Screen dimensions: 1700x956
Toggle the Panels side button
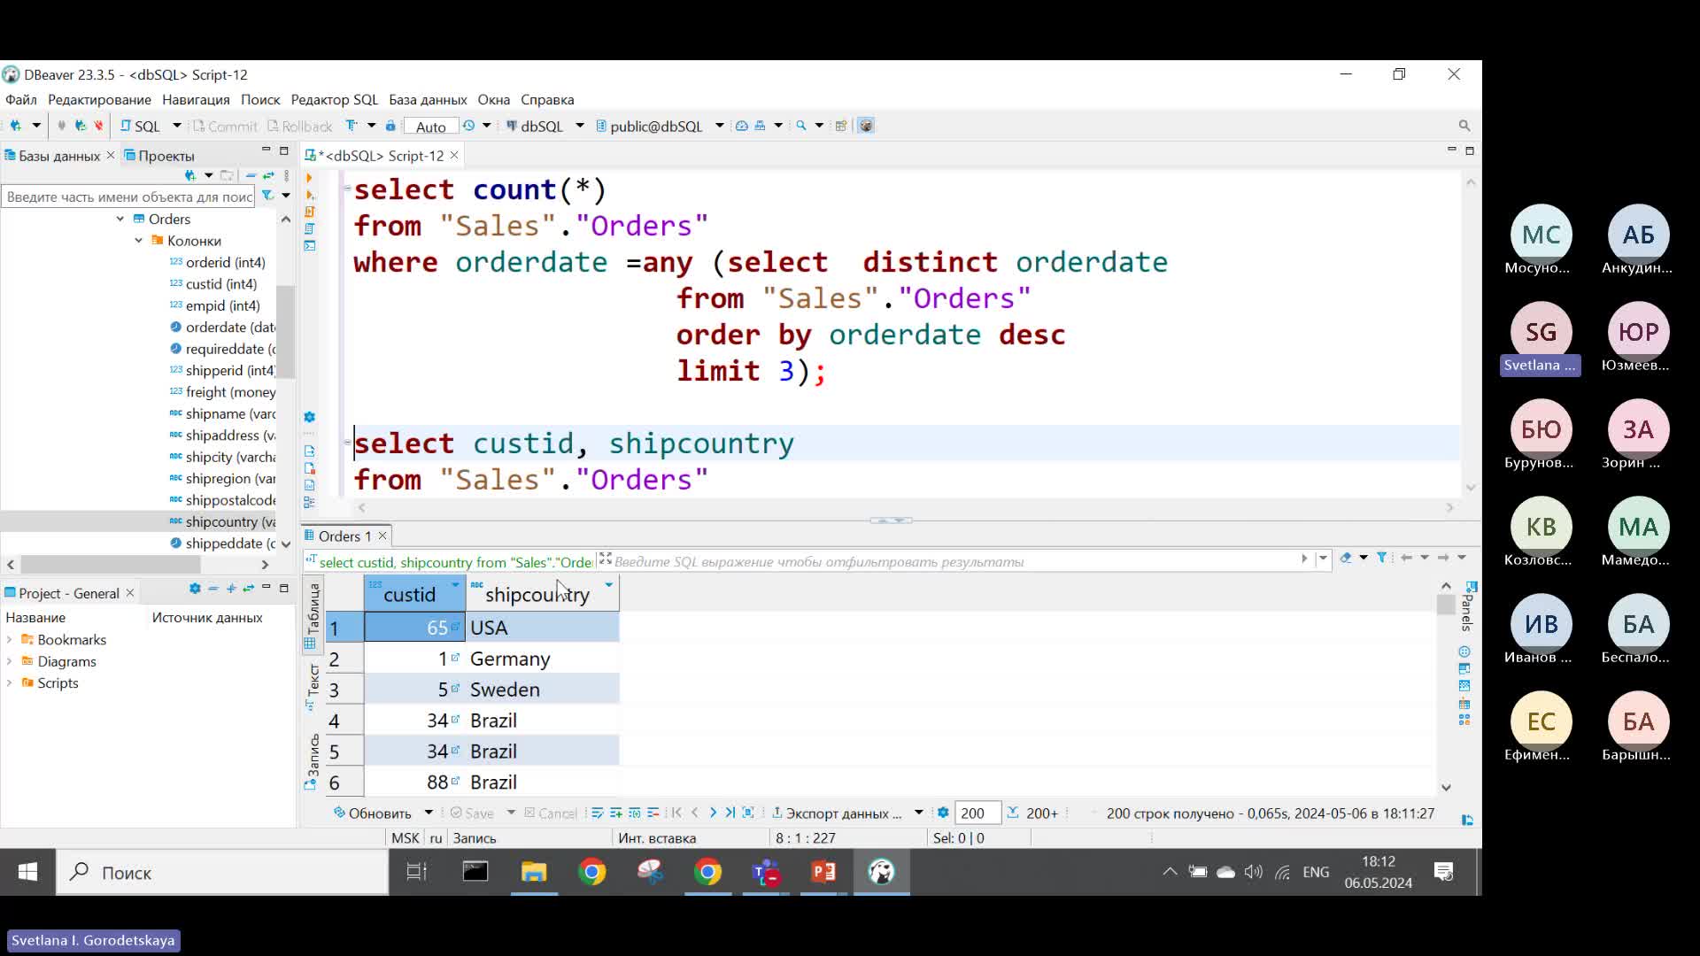[1468, 606]
